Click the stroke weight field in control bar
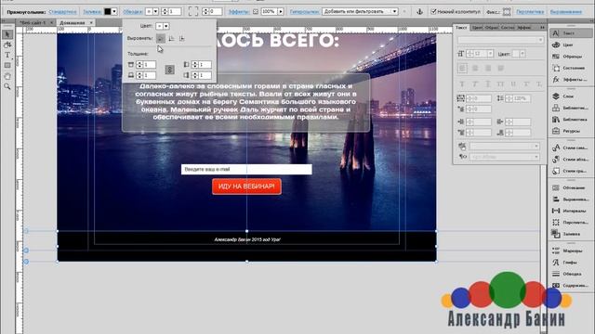 pos(175,12)
